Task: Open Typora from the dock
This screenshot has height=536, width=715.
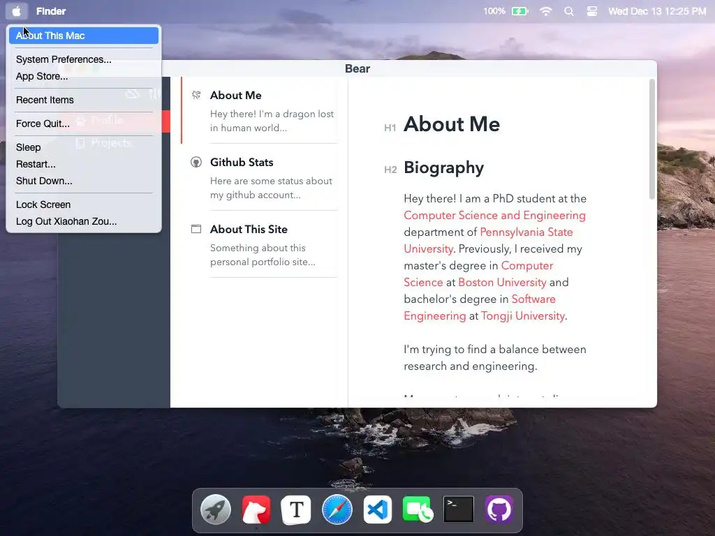Action: point(296,509)
